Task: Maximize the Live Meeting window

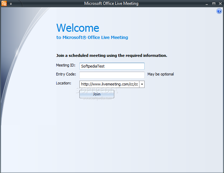Action: pos(214,4)
